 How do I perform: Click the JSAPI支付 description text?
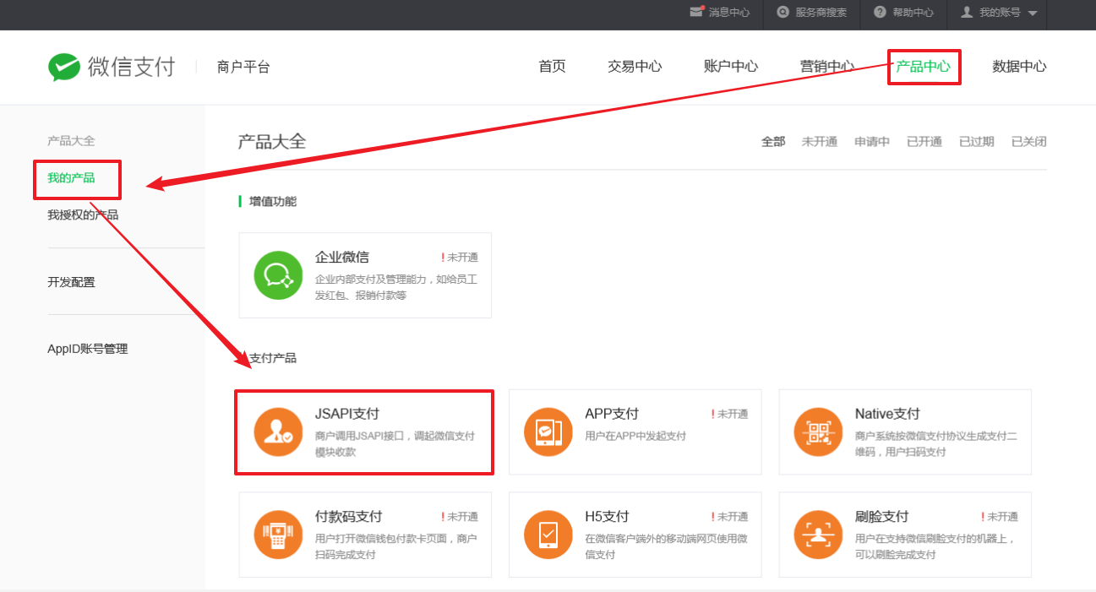tap(395, 444)
